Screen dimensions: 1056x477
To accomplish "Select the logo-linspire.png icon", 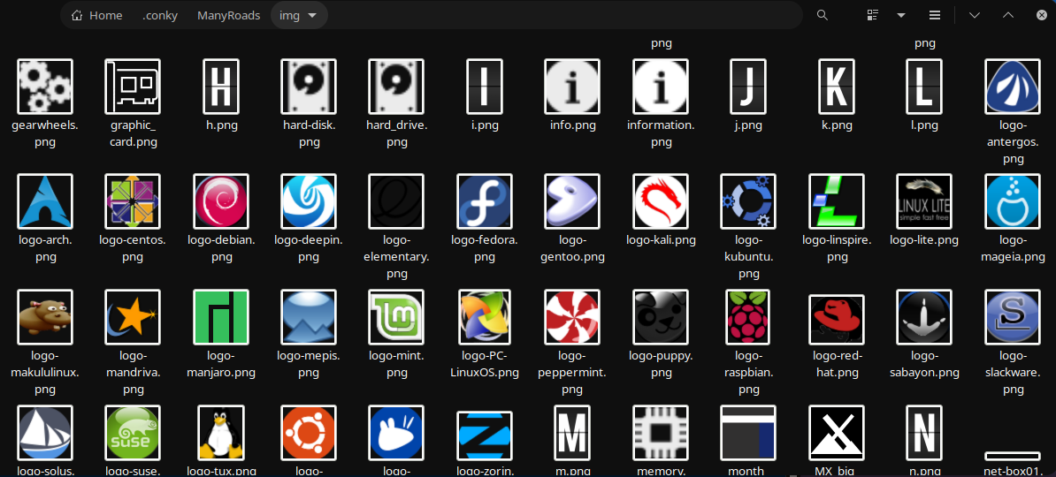I will tap(837, 201).
